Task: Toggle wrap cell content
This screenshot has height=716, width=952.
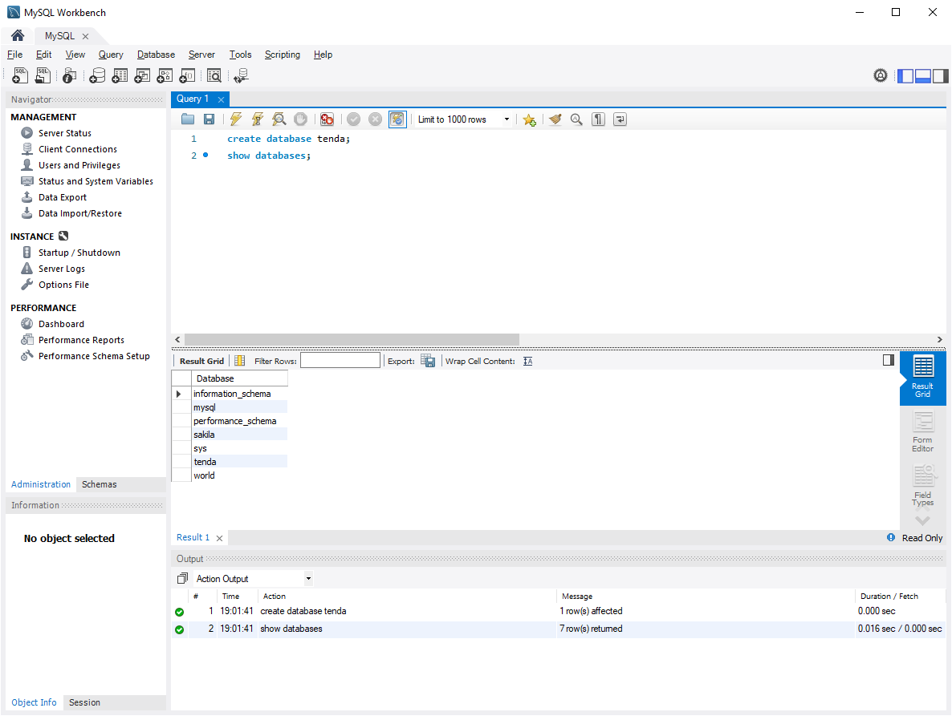Action: pos(527,361)
